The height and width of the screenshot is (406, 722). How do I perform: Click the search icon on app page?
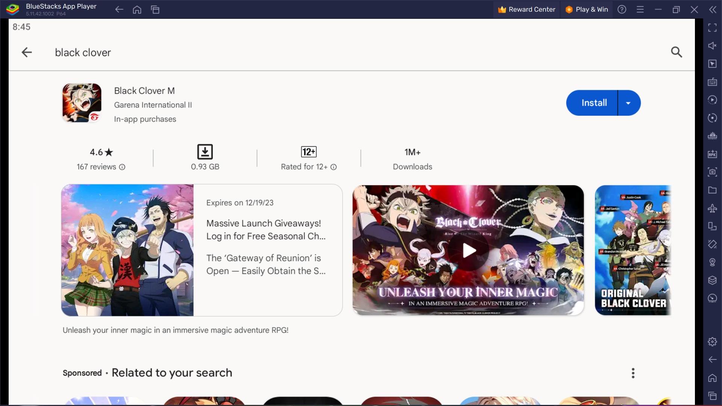(676, 52)
